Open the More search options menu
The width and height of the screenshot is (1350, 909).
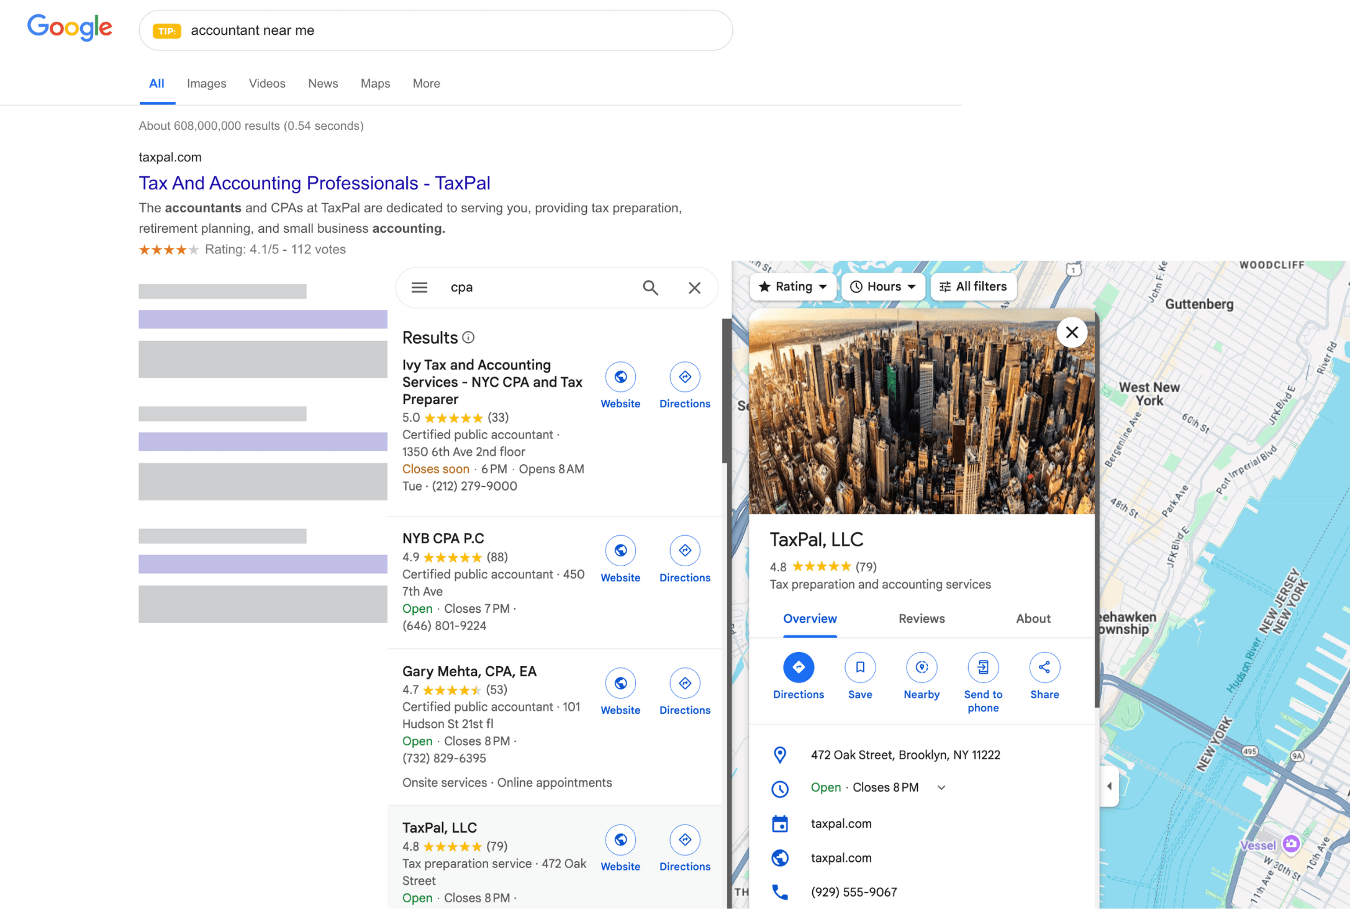tap(426, 83)
